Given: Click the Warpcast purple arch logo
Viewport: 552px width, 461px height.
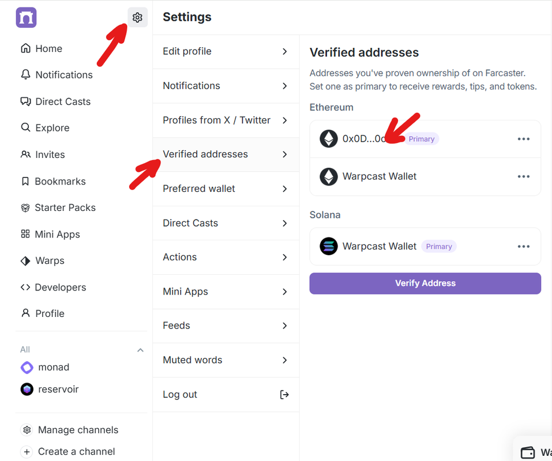Looking at the screenshot, I should (26, 17).
